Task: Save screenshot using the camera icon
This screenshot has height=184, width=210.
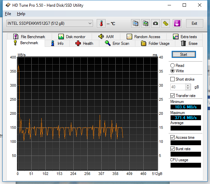Action: (x=156, y=23)
